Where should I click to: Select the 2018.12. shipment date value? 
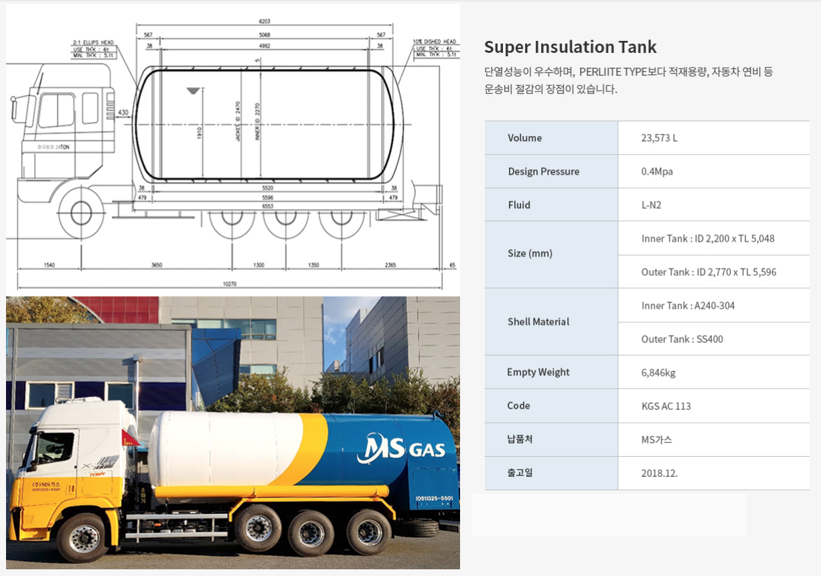pyautogui.click(x=659, y=473)
